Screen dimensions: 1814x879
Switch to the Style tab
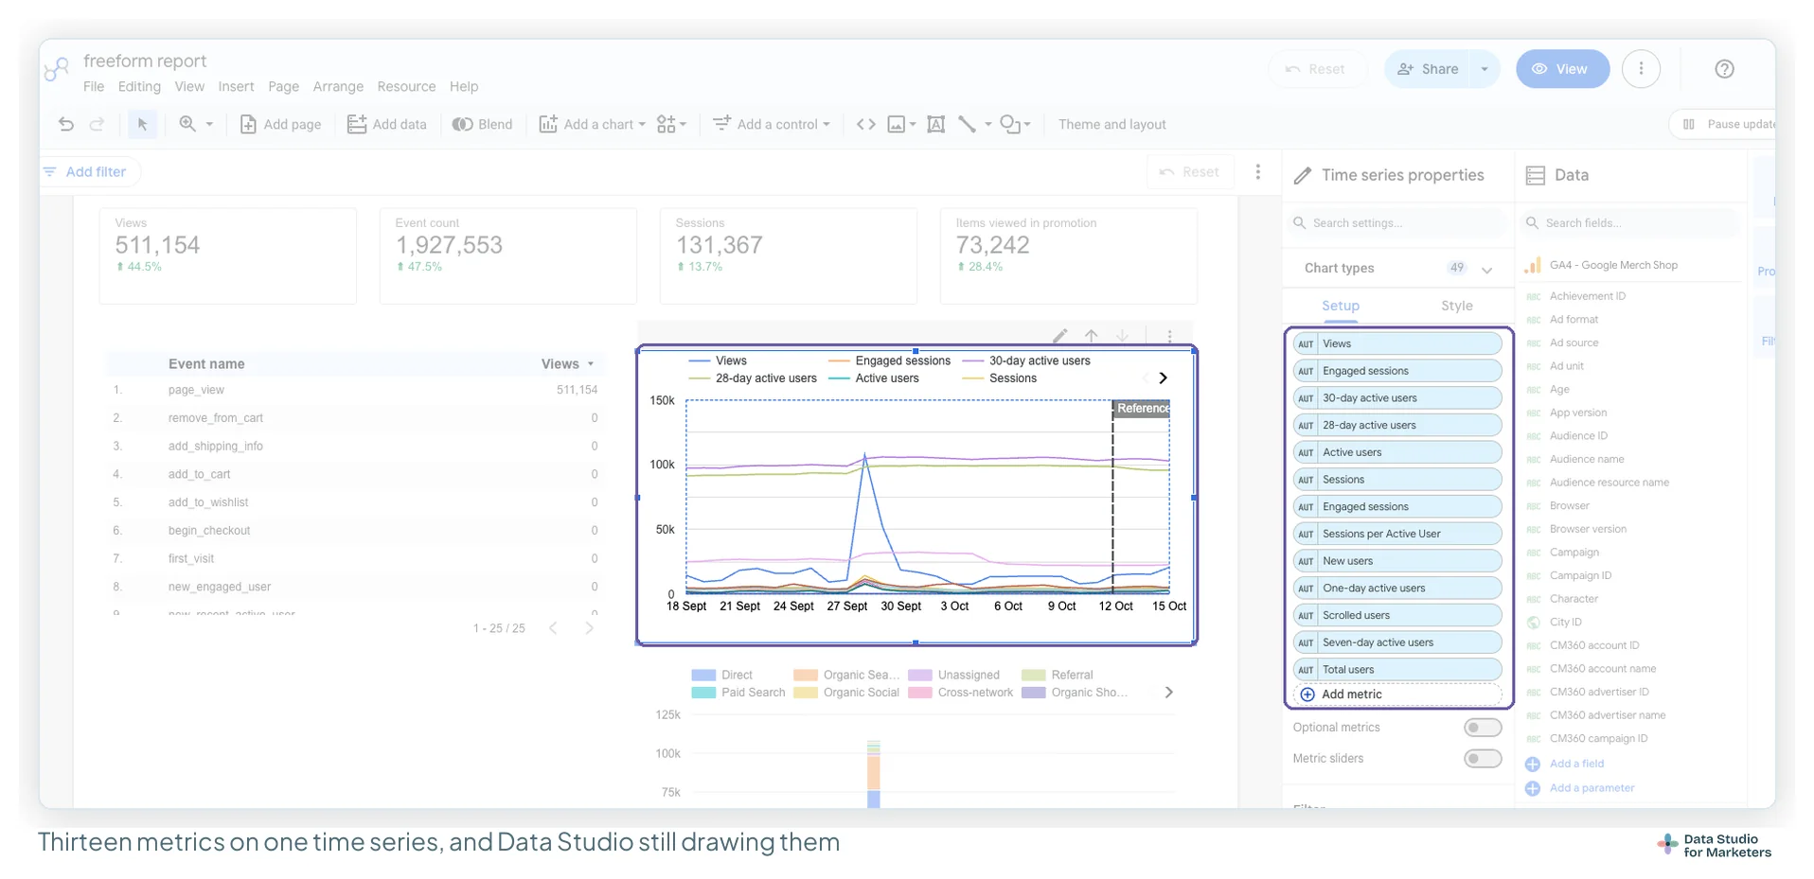pyautogui.click(x=1456, y=306)
